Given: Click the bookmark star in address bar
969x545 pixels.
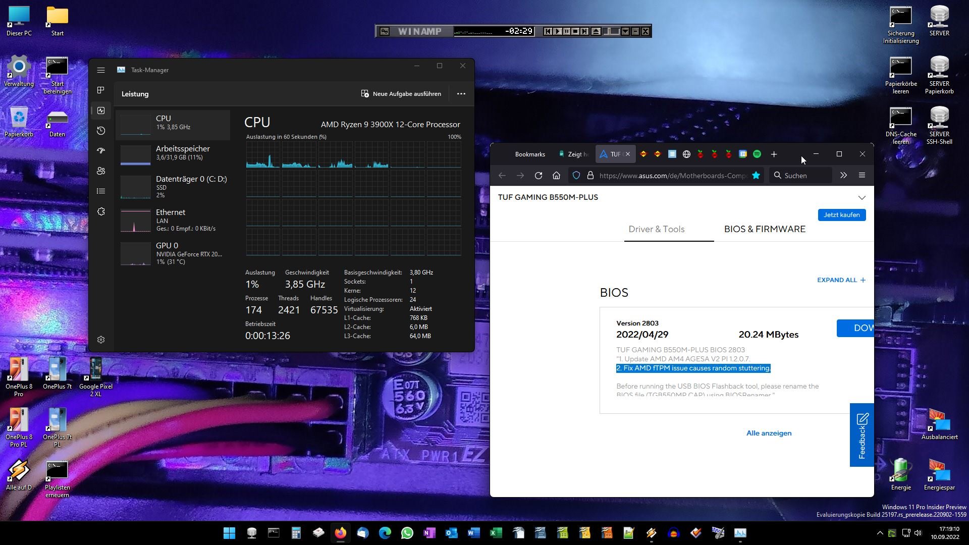Looking at the screenshot, I should [756, 176].
